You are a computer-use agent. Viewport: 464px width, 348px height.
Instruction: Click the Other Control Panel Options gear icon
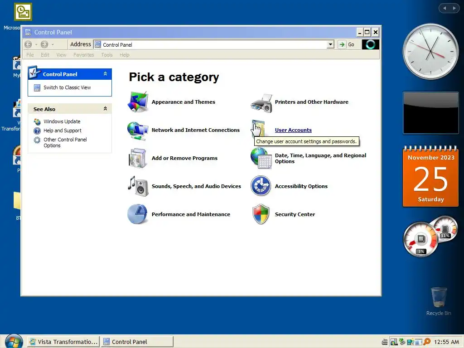37,140
